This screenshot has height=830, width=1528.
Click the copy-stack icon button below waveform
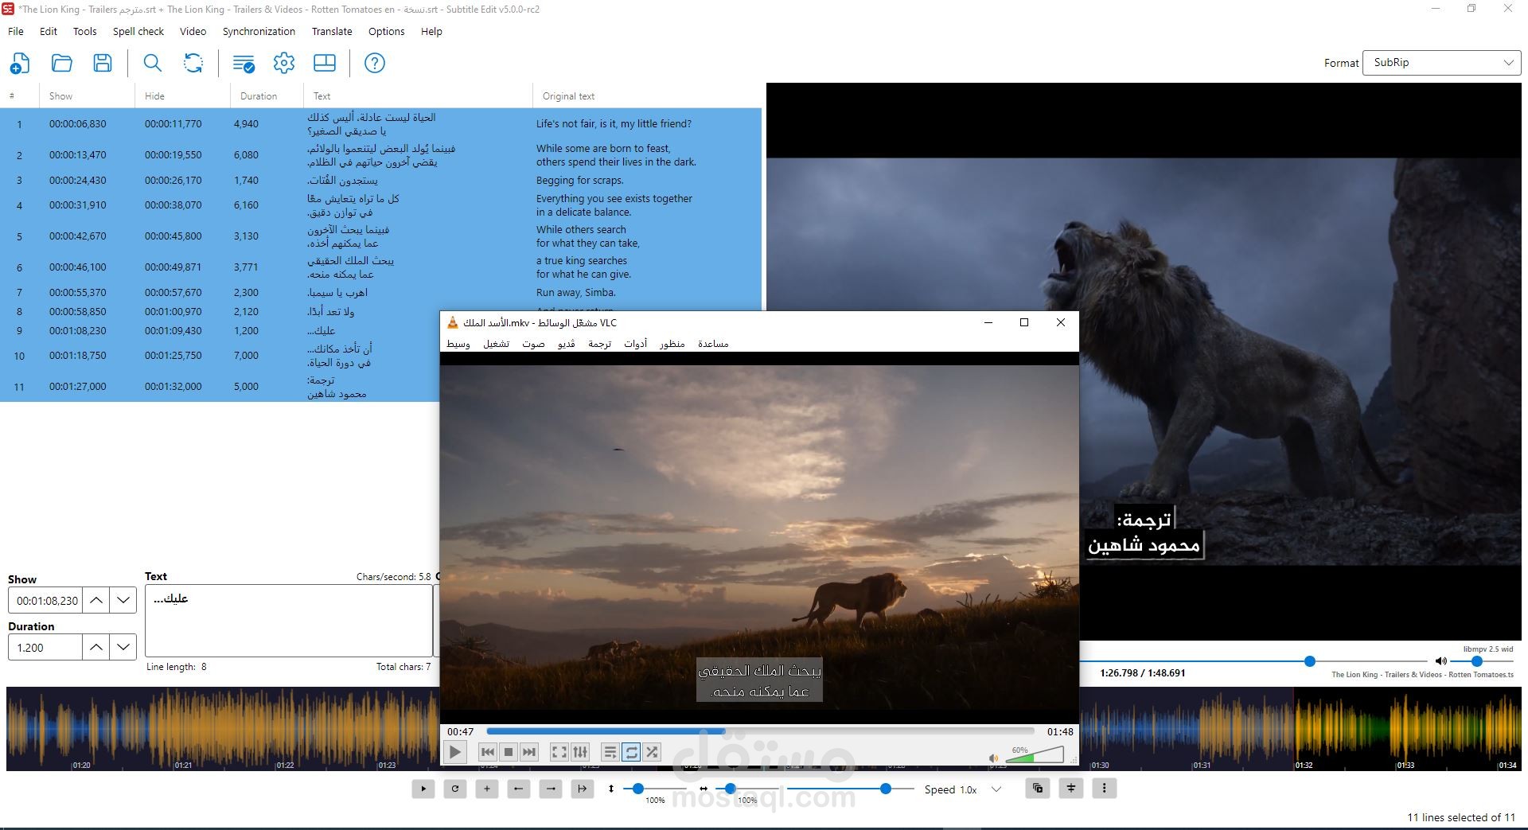click(1038, 789)
